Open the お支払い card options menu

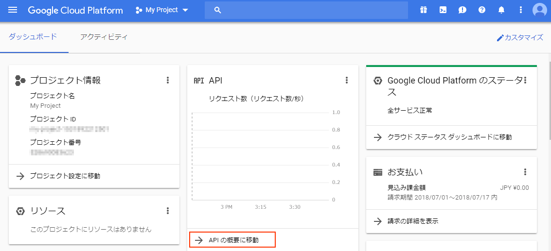[525, 172]
